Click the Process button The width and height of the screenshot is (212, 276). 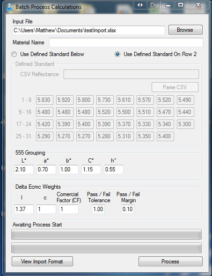pyautogui.click(x=170, y=262)
